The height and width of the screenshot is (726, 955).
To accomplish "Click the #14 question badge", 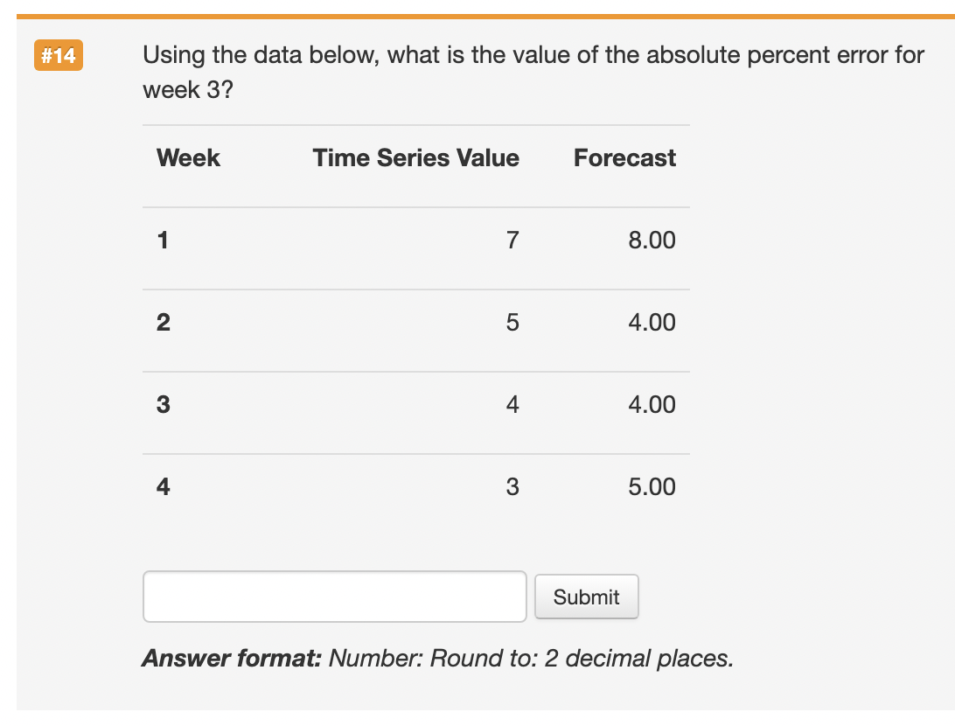I will coord(58,54).
